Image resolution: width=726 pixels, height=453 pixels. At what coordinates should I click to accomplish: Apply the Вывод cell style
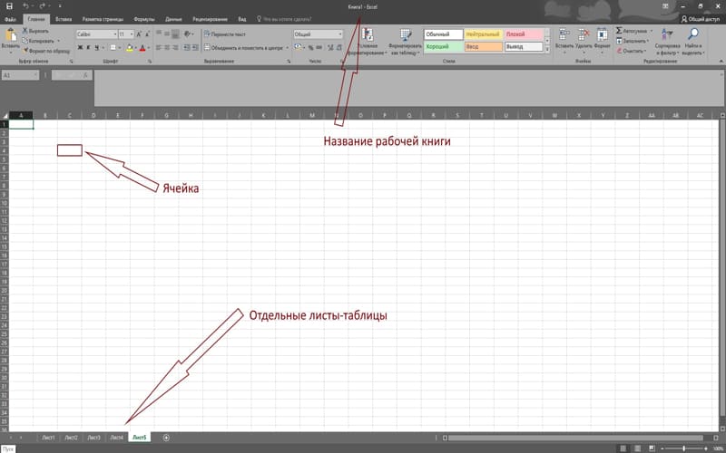[524, 47]
